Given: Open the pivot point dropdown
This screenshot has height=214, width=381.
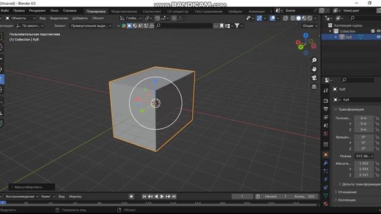Looking at the screenshot, I should tap(148, 18).
